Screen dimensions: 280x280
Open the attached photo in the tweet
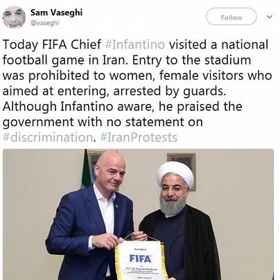(x=138, y=214)
